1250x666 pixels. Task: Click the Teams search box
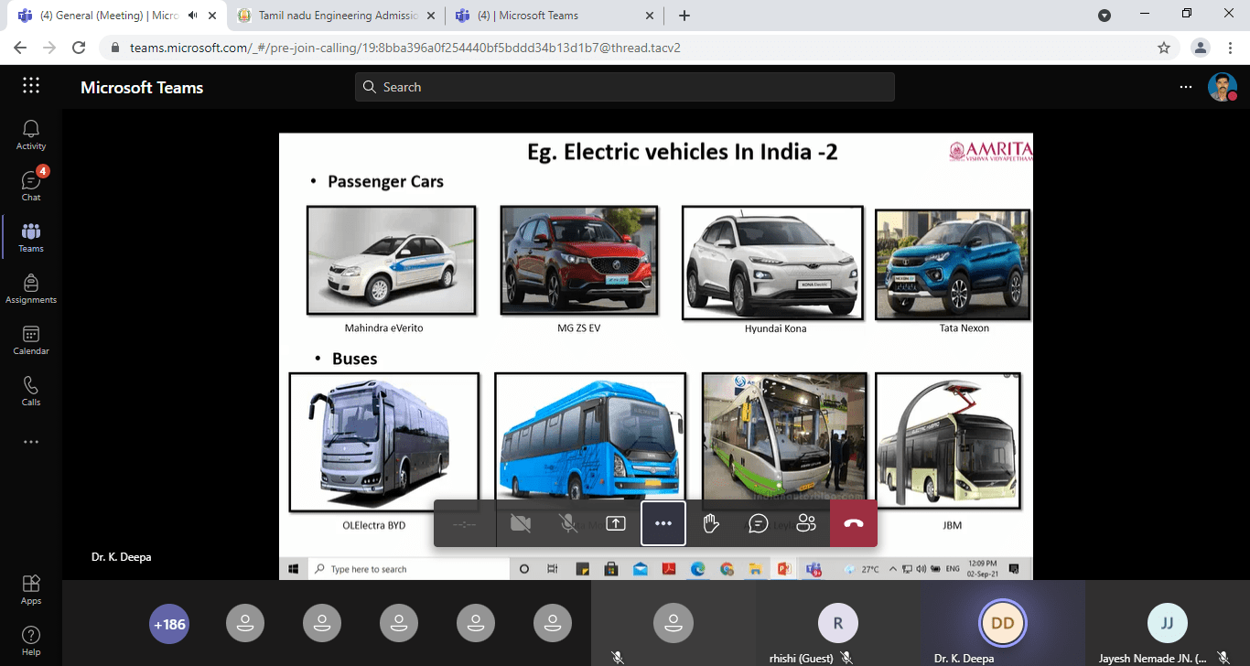click(624, 87)
